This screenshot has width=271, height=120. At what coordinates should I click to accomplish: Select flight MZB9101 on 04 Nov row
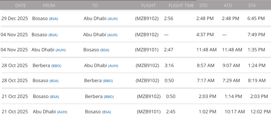coord(147,50)
